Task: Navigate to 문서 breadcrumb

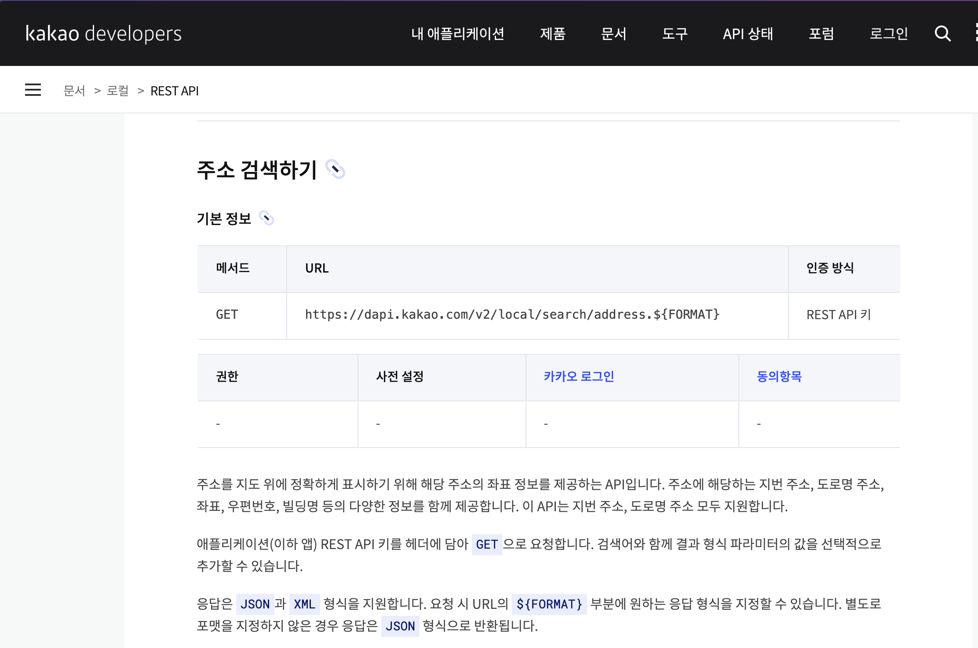Action: [74, 91]
